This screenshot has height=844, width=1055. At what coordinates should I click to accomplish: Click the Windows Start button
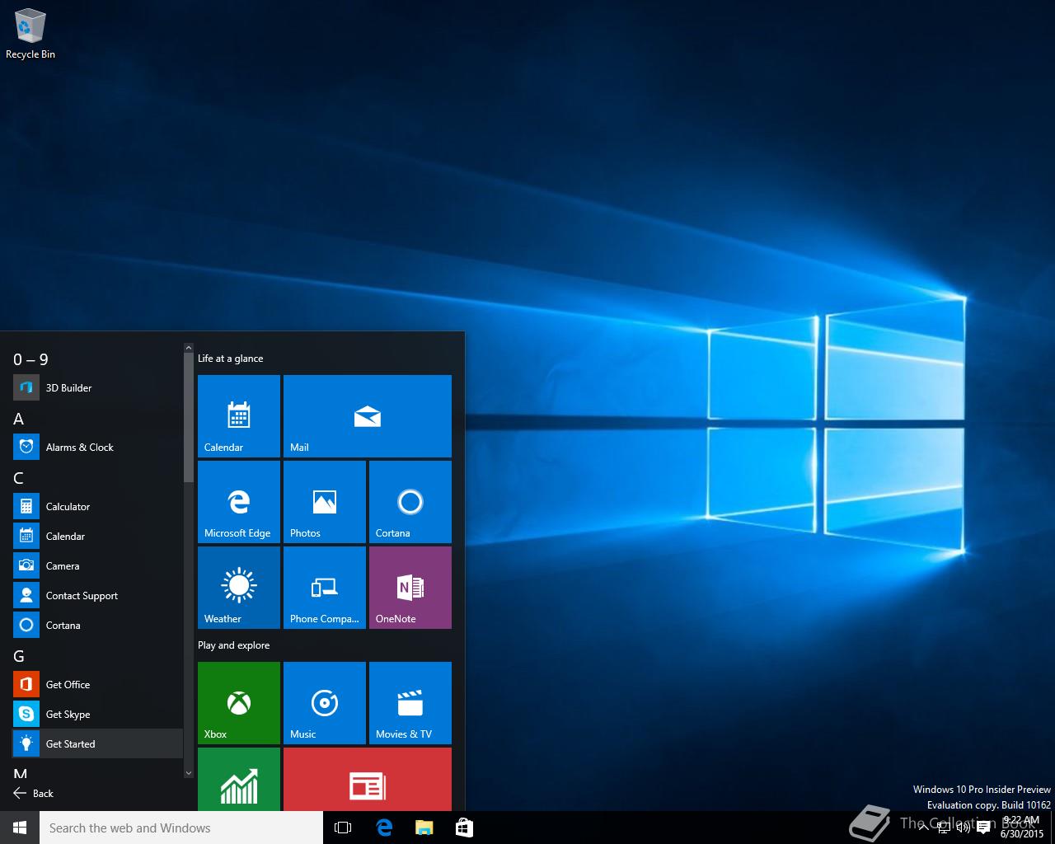pyautogui.click(x=20, y=828)
